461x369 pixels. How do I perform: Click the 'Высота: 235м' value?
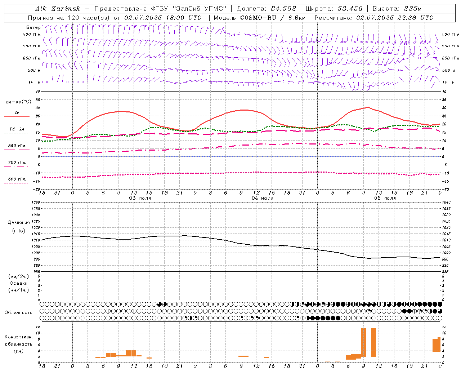click(x=397, y=9)
